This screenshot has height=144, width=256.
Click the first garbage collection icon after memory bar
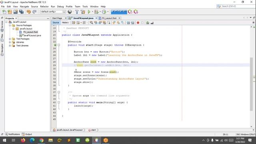[130, 12]
